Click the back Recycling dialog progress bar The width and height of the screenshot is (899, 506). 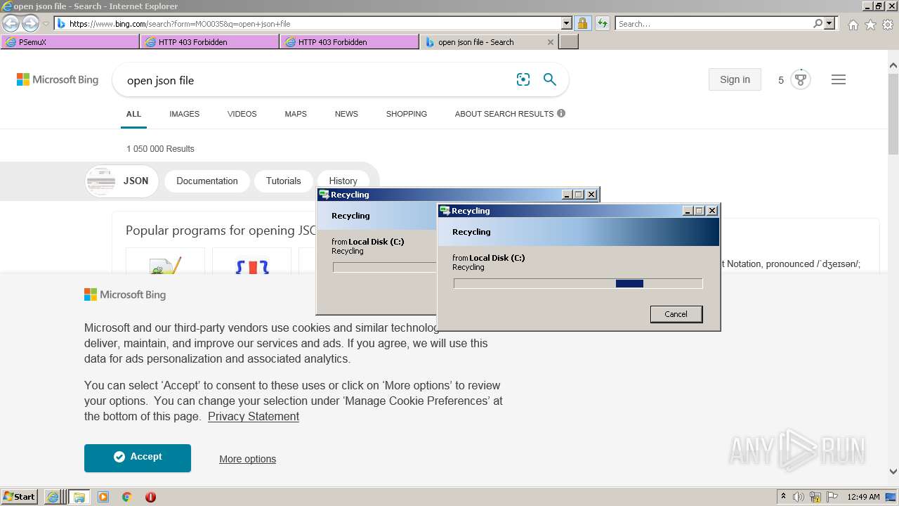(384, 267)
